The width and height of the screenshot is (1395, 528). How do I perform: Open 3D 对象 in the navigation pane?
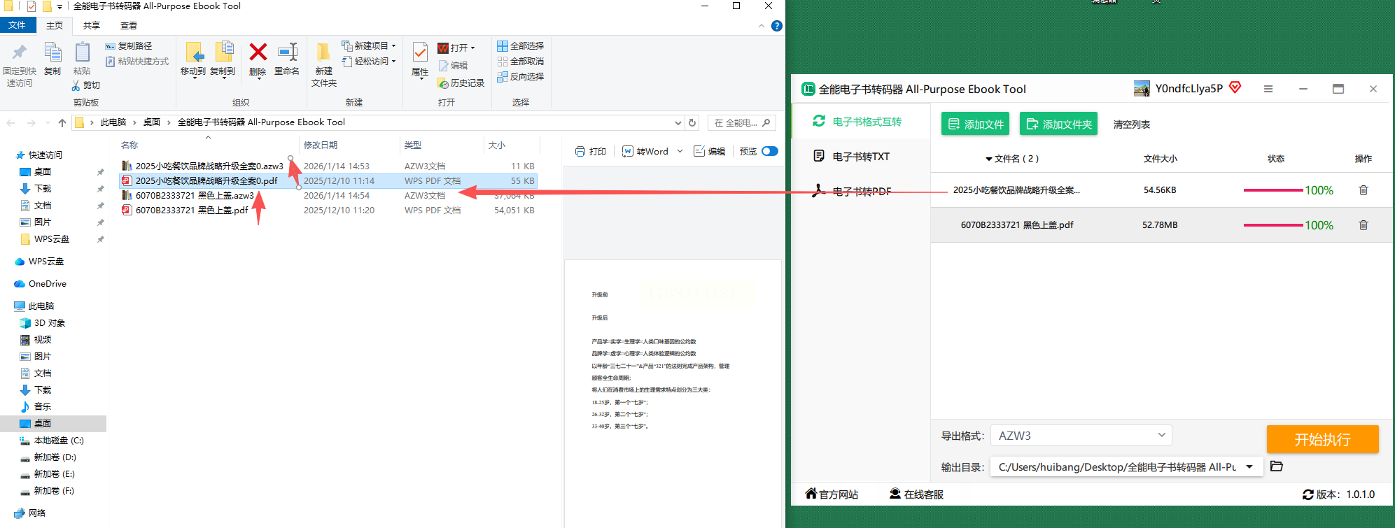50,323
